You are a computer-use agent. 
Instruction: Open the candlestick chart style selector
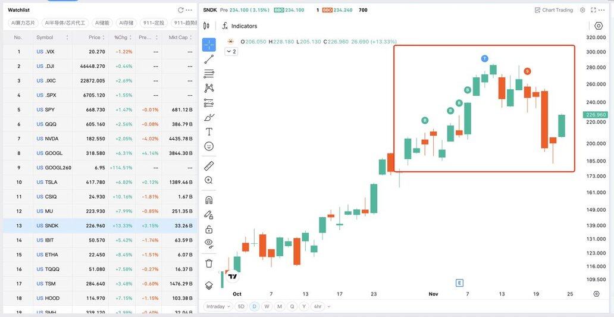point(206,26)
